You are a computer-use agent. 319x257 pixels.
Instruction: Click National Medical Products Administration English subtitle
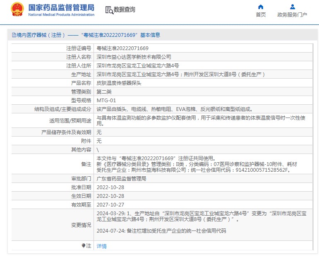pos(61,15)
